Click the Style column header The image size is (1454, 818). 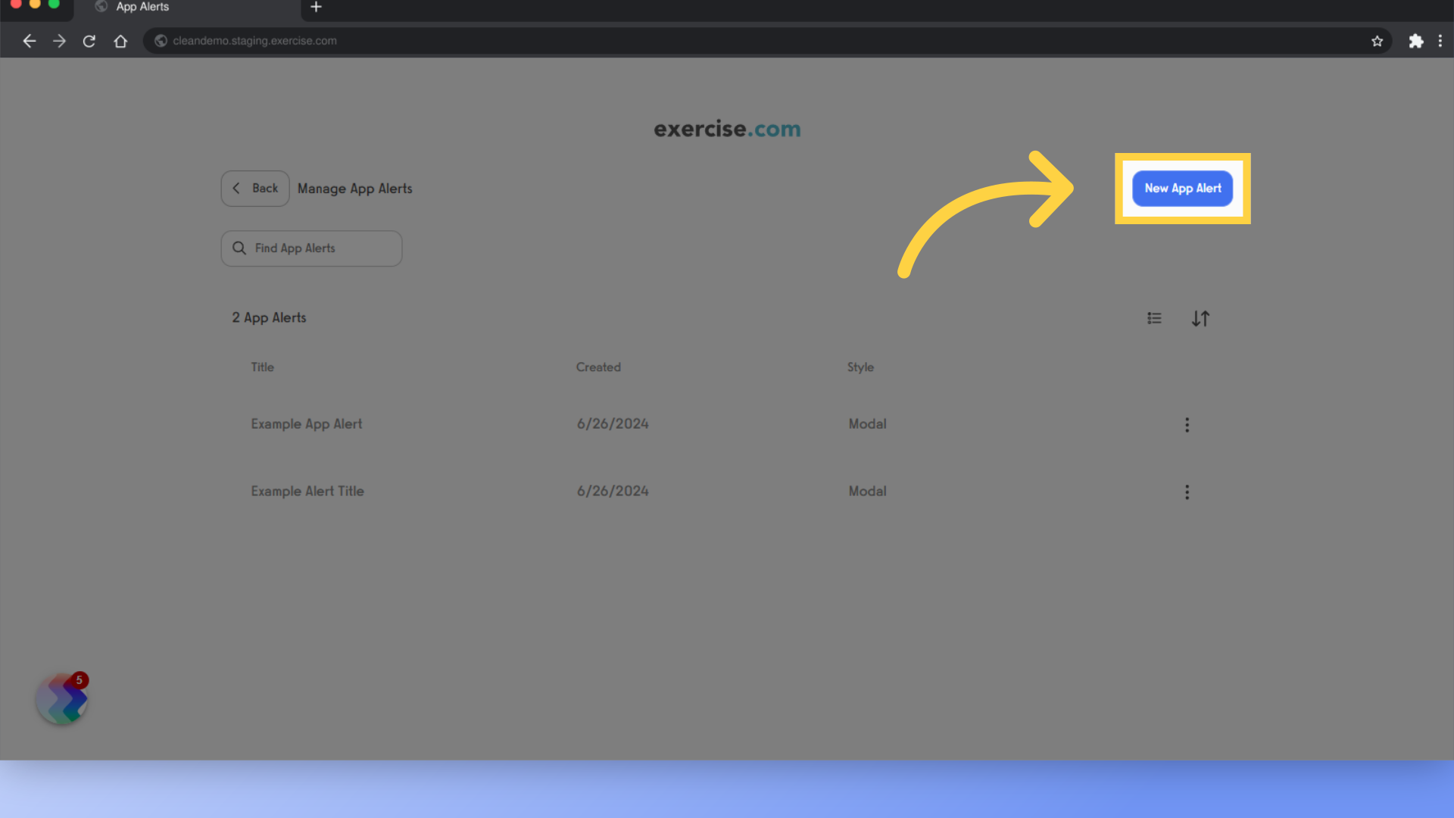pyautogui.click(x=860, y=367)
